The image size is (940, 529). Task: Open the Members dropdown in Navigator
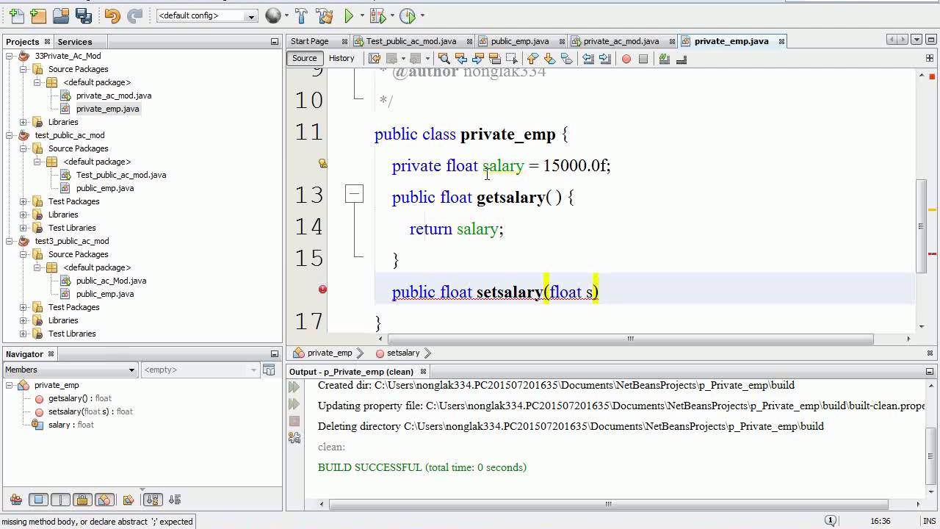coord(70,370)
